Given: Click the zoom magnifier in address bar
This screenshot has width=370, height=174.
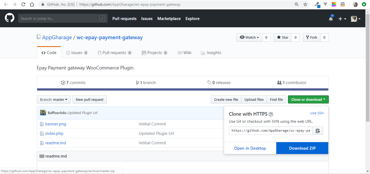Looking at the screenshot, I should (297, 4).
